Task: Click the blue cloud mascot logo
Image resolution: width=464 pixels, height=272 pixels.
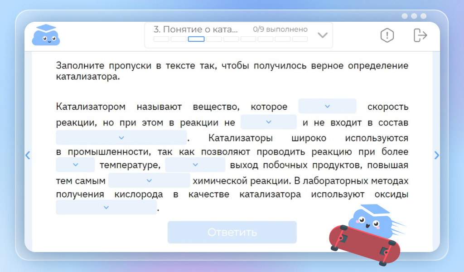Action: (46, 35)
